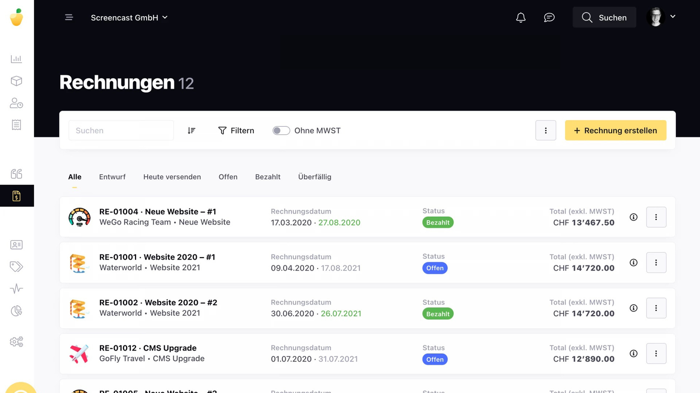Switch to the Offen tab
Screen dimensions: 700x393
click(x=228, y=177)
